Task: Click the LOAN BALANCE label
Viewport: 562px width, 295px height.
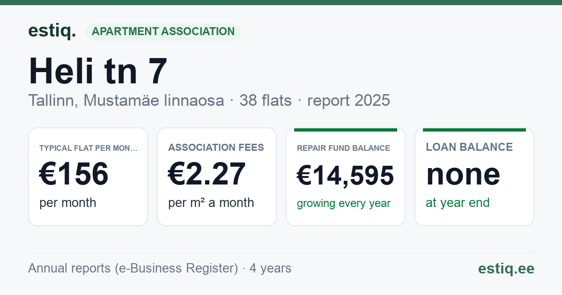Action: tap(469, 147)
